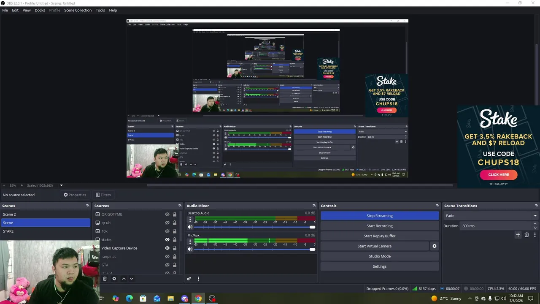
Task: Hide the Video Capture Device source
Action: [x=167, y=248]
